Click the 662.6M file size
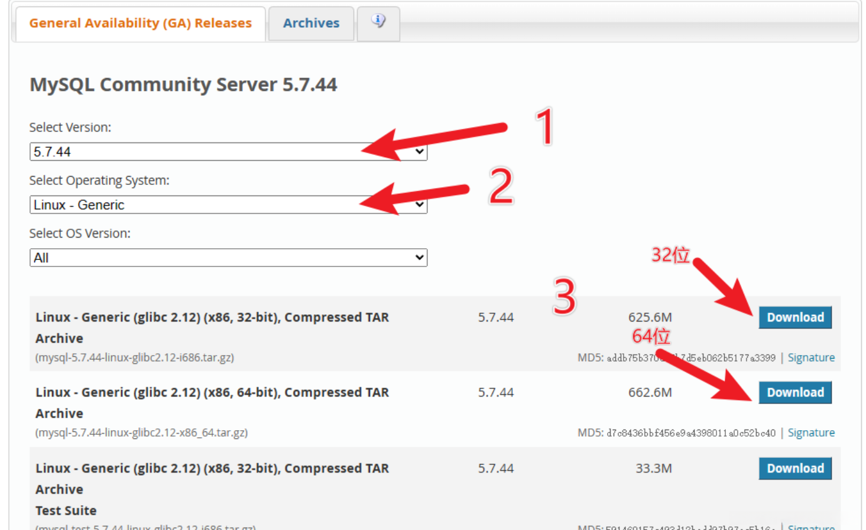The image size is (866, 530). 650,392
